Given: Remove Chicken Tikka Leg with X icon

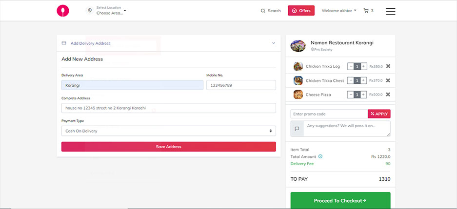Looking at the screenshot, I should point(388,66).
